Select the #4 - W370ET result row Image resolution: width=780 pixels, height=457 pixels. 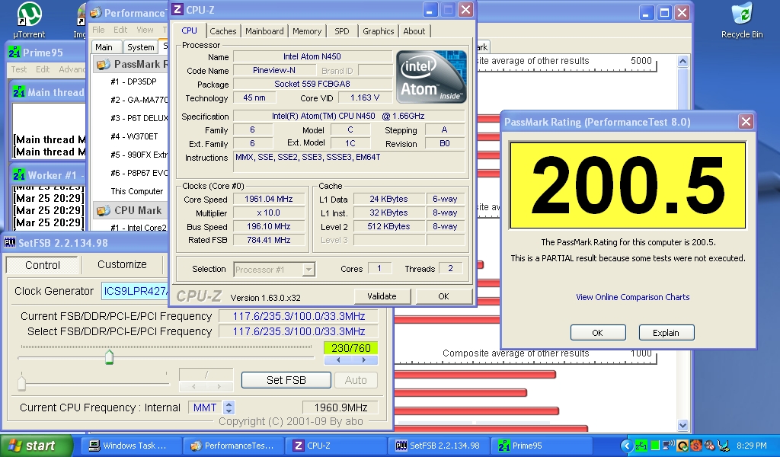click(x=134, y=136)
